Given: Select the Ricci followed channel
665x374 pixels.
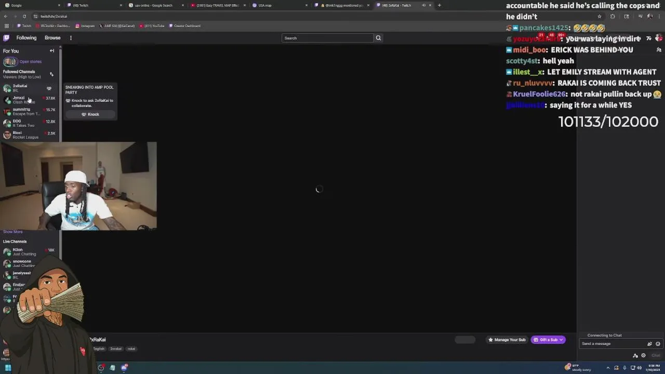Looking at the screenshot, I should [x=29, y=135].
